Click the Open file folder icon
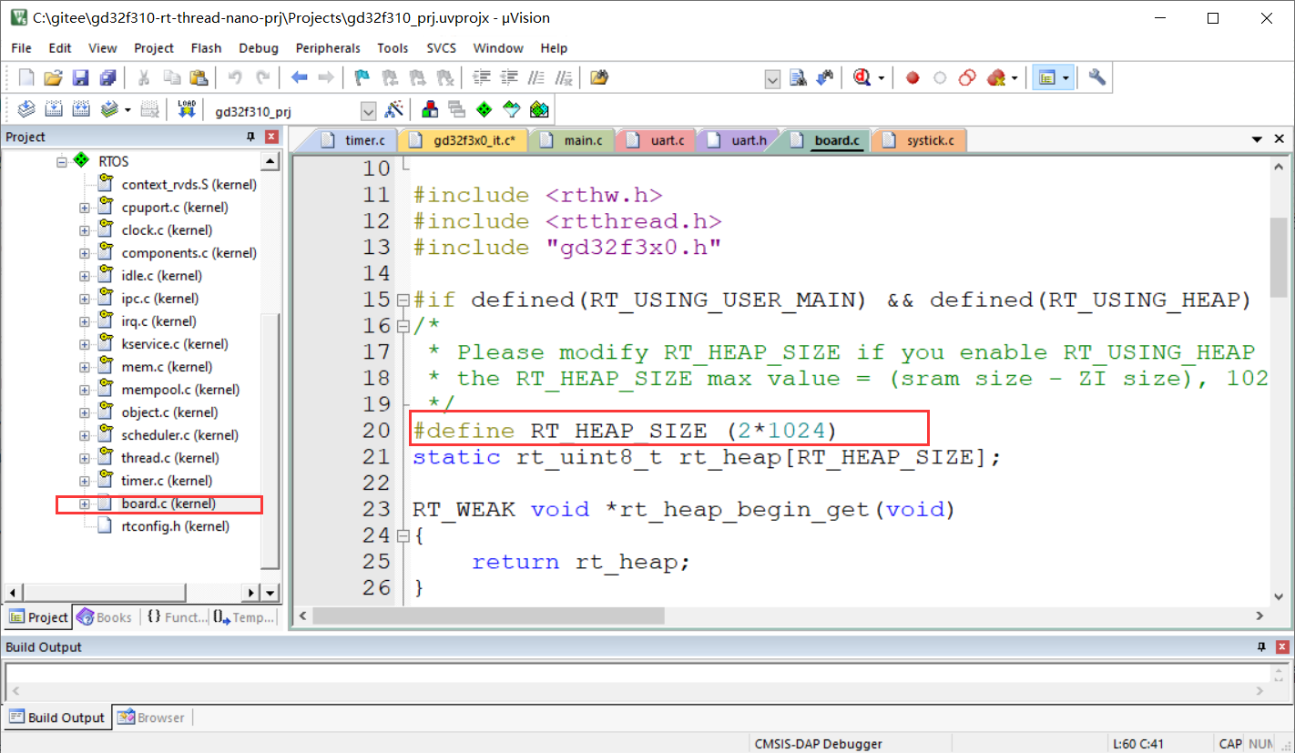 pos(53,78)
